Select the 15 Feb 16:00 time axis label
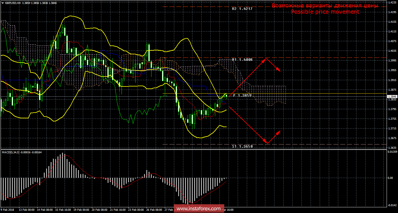398x213 pixels. pyautogui.click(x=63, y=210)
